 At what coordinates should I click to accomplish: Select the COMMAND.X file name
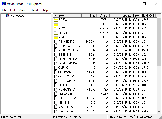pos(67,72)
